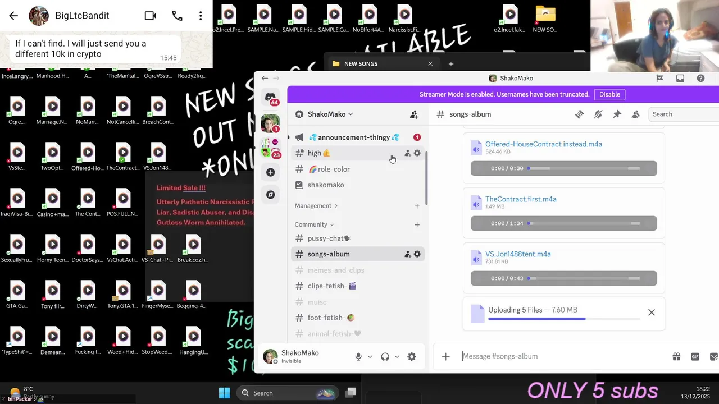This screenshot has height=404, width=719.
Task: Add a new tab in NEW SONGS window
Action: point(450,64)
